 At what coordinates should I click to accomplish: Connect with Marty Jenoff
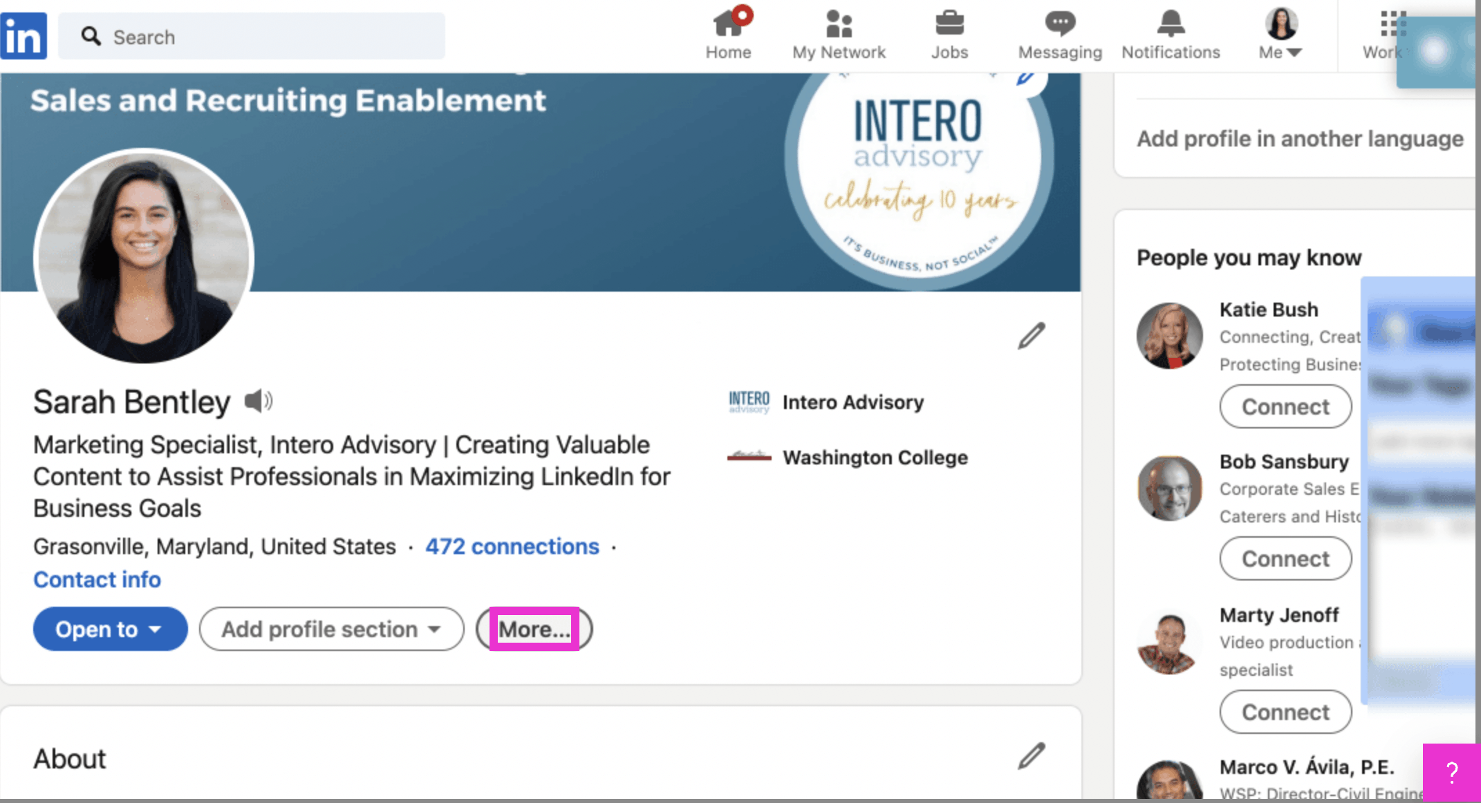[1285, 712]
